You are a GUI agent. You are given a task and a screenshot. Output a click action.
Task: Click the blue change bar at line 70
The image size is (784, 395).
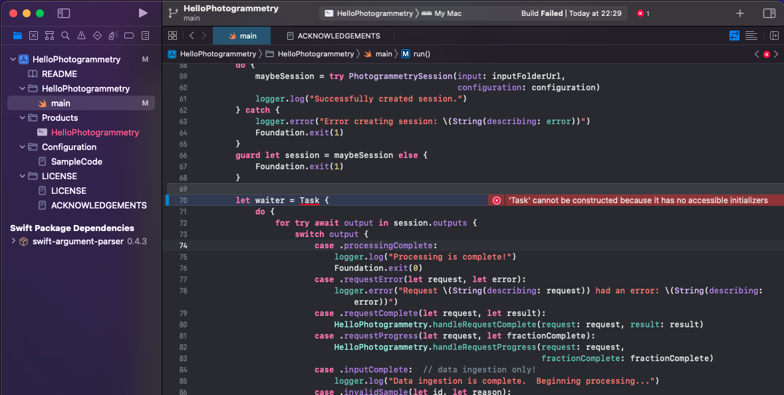168,200
